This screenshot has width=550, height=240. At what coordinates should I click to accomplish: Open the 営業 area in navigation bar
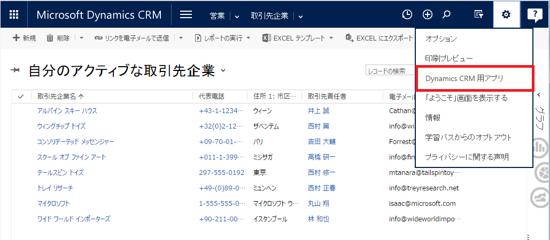point(218,16)
